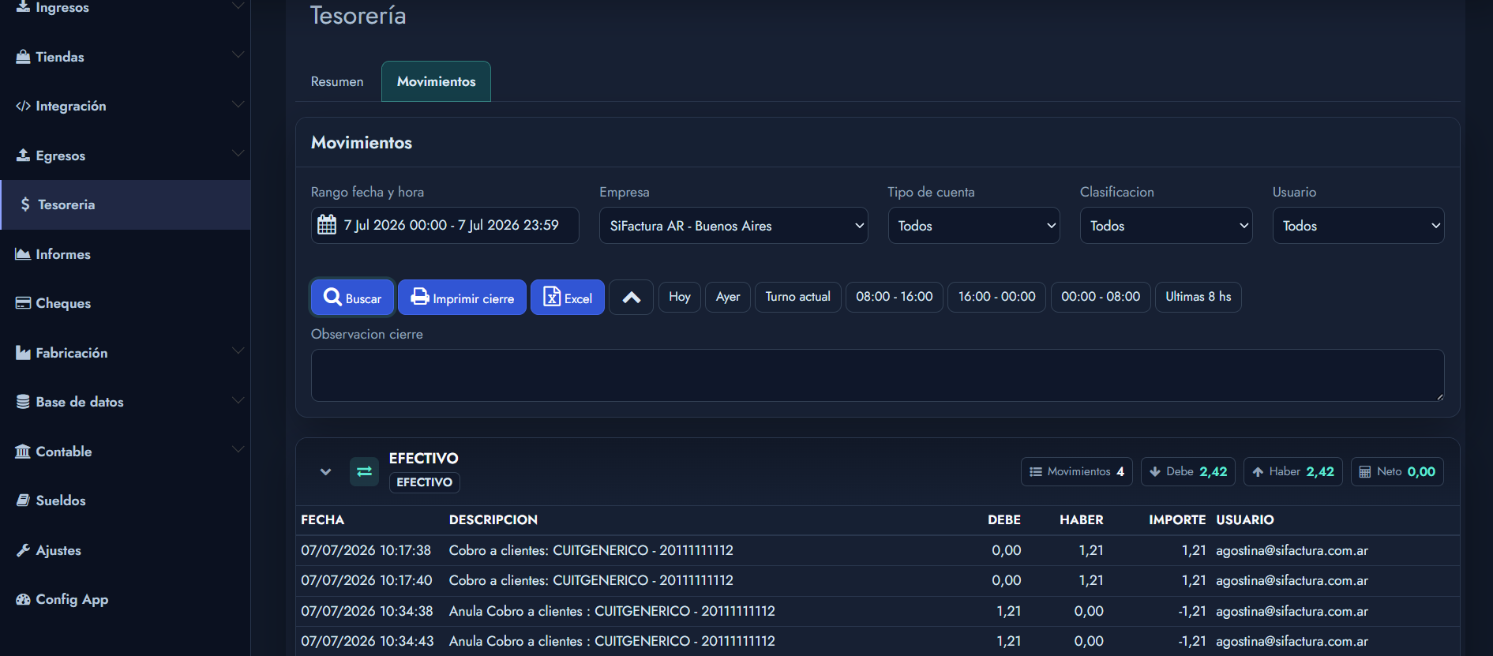Open the Clasificacion dropdown
Viewport: 1493px width, 656px height.
click(x=1166, y=226)
